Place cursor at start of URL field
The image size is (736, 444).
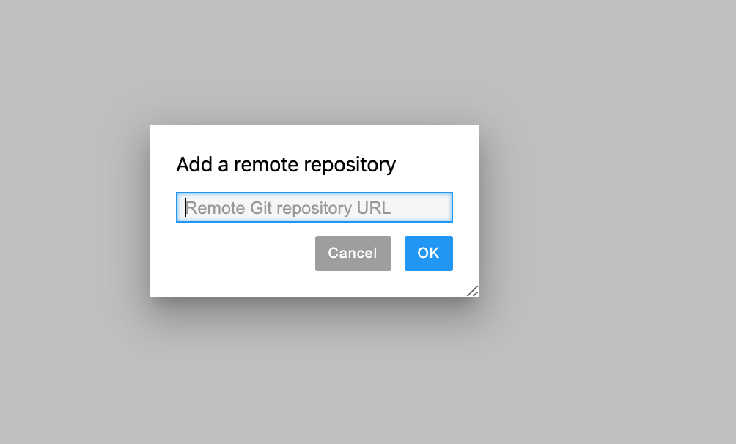[185, 207]
